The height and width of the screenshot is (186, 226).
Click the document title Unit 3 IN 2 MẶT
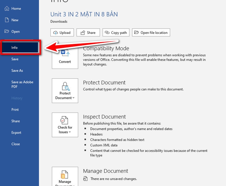point(84,14)
